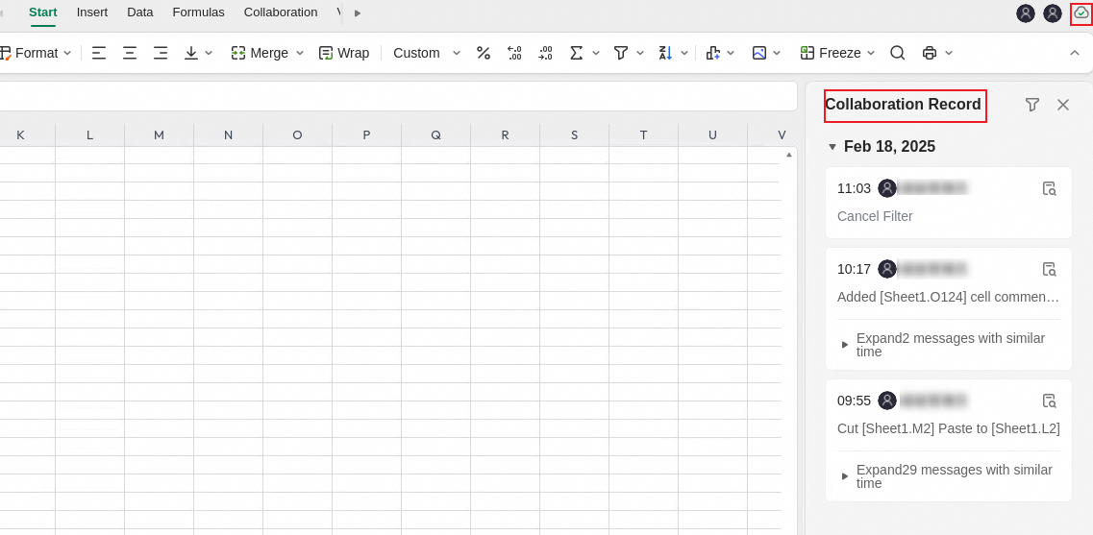Open the Data tab
Viewport: 1093px width, 535px height.
140,12
